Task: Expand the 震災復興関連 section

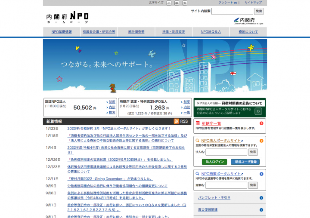Action: (229, 210)
